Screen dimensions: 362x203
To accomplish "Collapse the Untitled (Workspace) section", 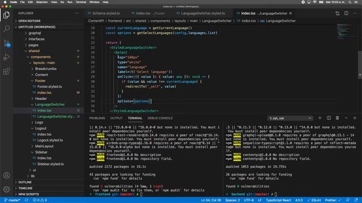I will (49, 27).
